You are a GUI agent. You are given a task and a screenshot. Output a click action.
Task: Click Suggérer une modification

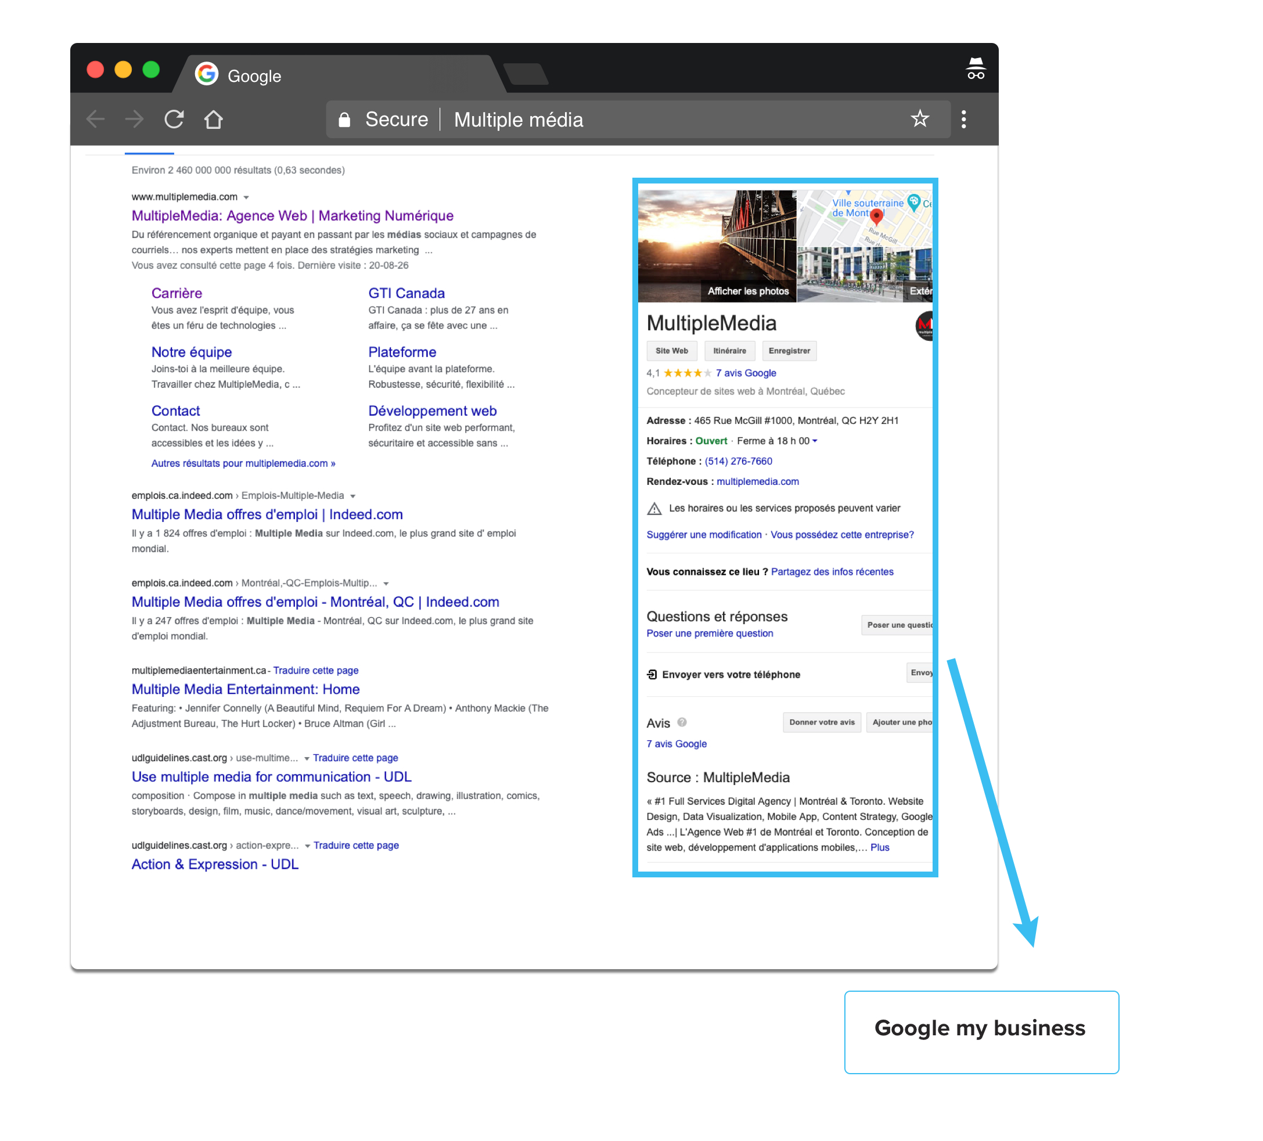point(704,534)
